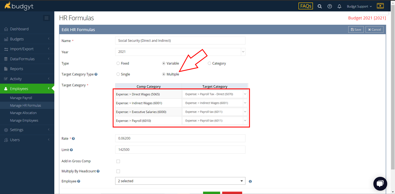Select the Single target category radio
The width and height of the screenshot is (395, 194).
click(x=118, y=74)
